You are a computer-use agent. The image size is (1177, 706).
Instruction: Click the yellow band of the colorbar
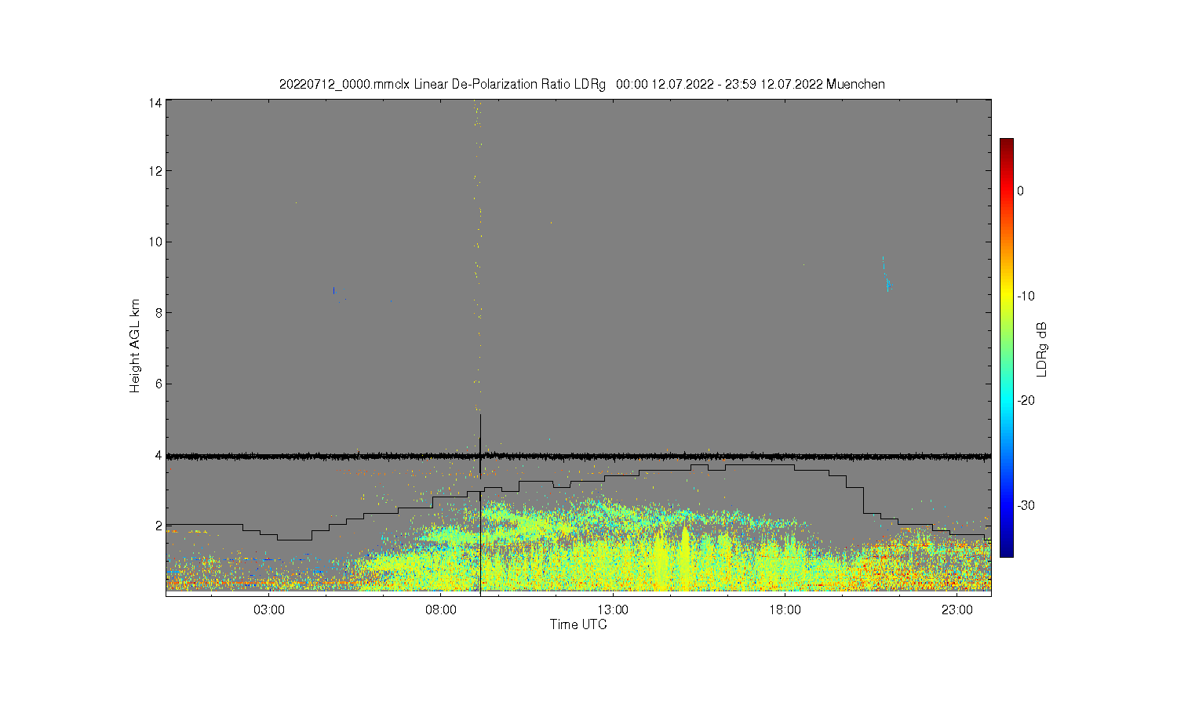pos(1007,296)
